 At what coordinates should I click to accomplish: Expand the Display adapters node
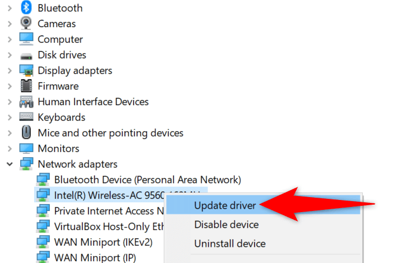pos(10,71)
